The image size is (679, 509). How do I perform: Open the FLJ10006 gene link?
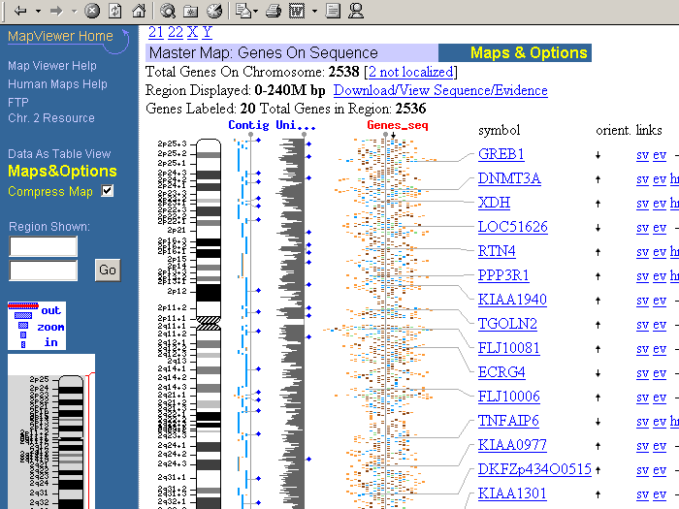(509, 397)
